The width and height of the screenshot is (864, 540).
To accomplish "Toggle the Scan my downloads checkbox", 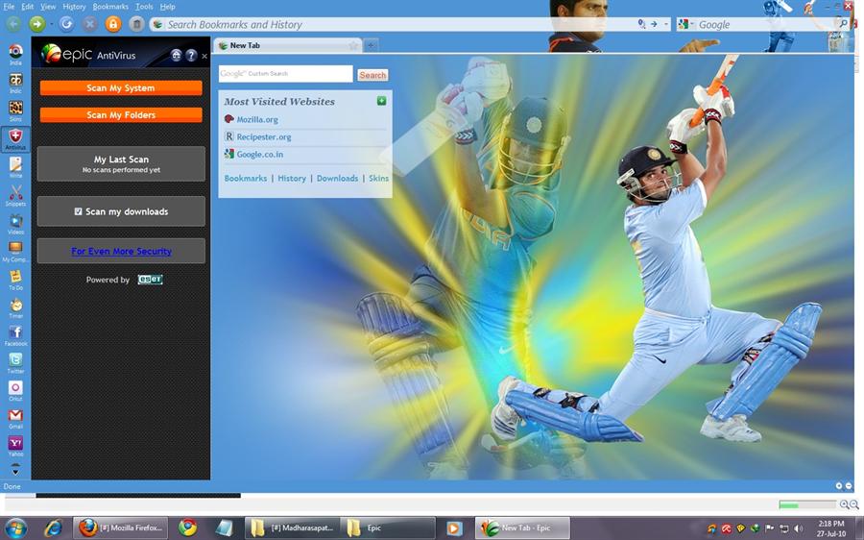I will coord(79,211).
